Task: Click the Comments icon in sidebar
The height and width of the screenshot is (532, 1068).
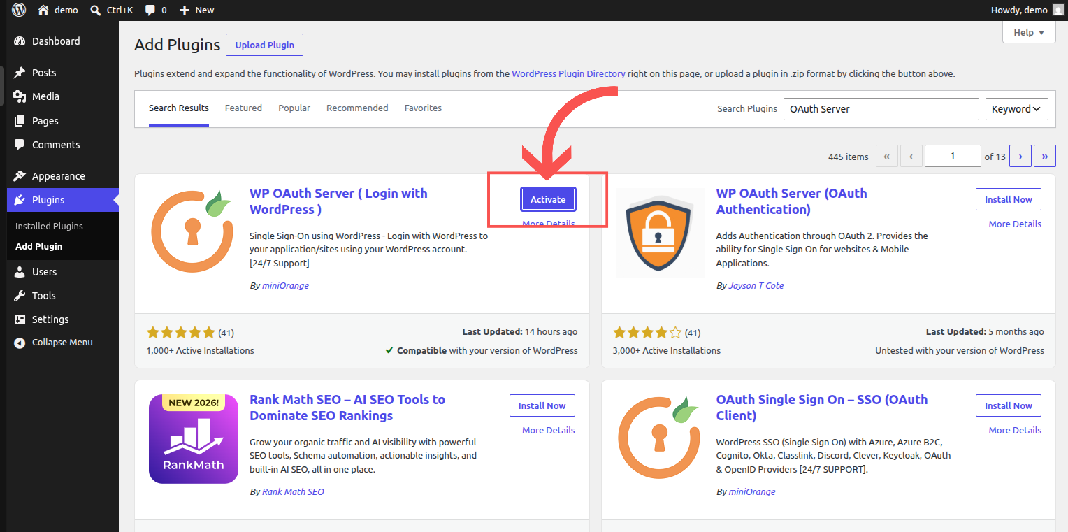Action: 20,145
